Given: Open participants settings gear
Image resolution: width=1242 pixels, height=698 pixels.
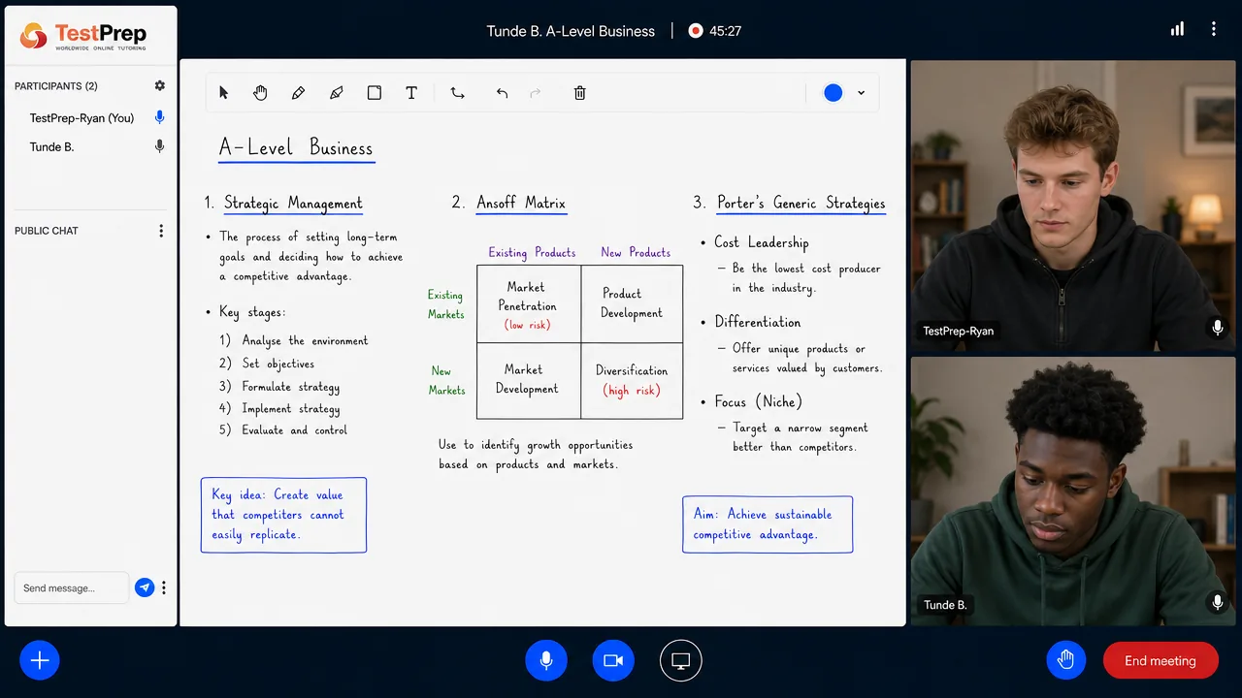Looking at the screenshot, I should pos(160,86).
